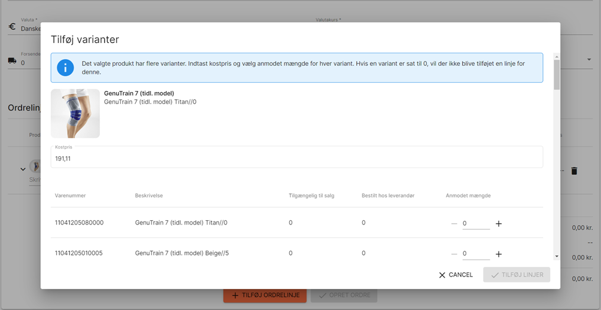Expand the order line chevron
This screenshot has width=601, height=310.
(23, 169)
